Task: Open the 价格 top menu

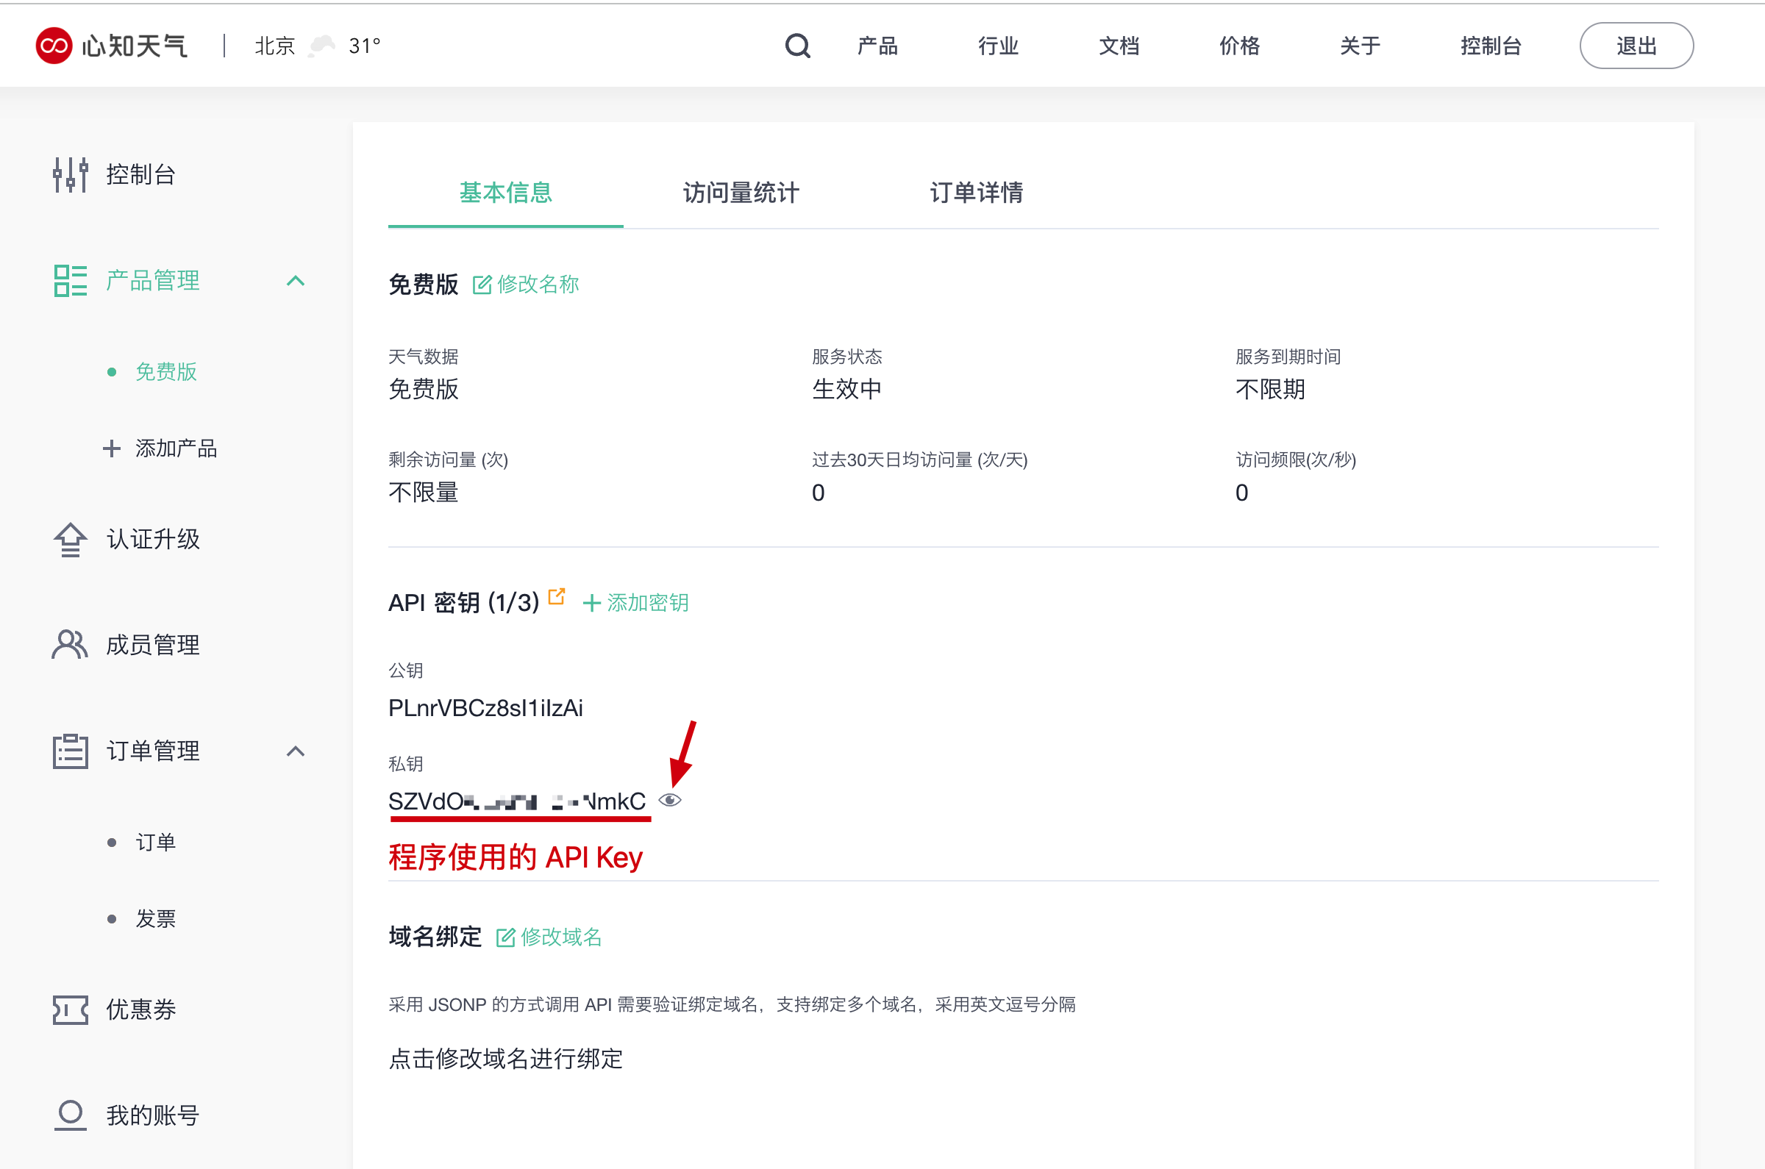Action: [1239, 46]
